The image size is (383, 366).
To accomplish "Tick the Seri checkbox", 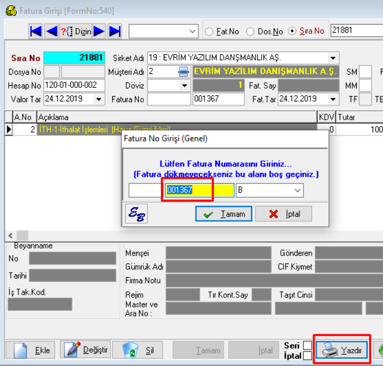I will (308, 345).
